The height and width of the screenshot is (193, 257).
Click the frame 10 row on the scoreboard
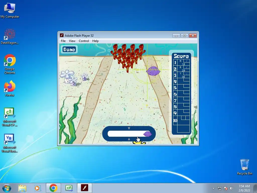(181, 121)
